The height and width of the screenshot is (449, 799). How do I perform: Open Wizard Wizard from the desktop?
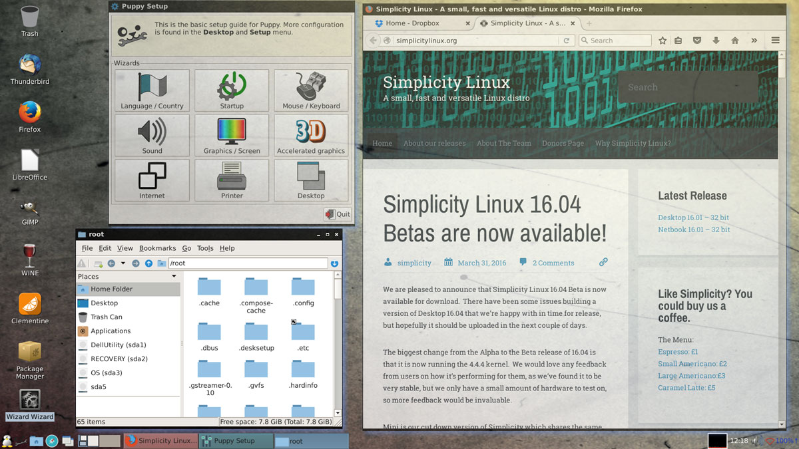pyautogui.click(x=30, y=405)
